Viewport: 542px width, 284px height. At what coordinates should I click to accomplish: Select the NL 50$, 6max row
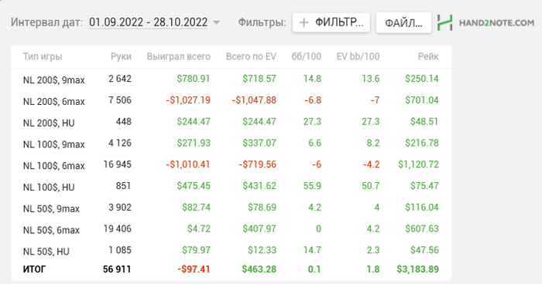[231, 229]
